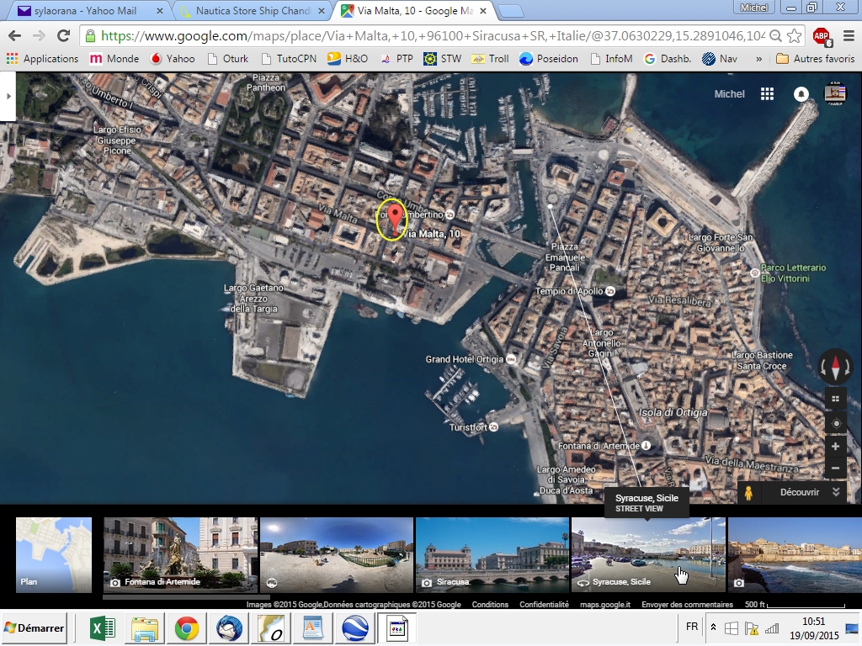
Task: Pick up the yellow Street View pegman
Action: (748, 492)
